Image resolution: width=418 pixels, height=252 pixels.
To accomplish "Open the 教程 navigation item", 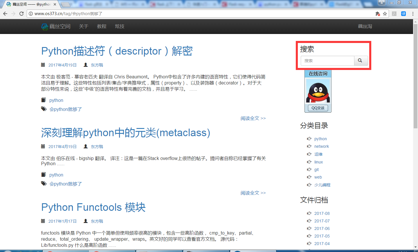I will (x=102, y=26).
